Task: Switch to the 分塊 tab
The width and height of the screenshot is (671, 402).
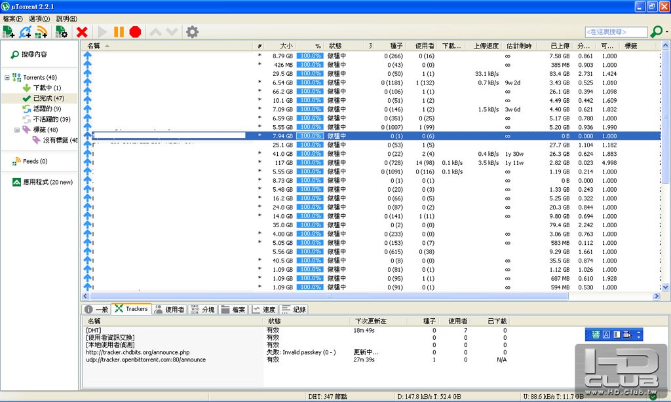Action: 202,309
